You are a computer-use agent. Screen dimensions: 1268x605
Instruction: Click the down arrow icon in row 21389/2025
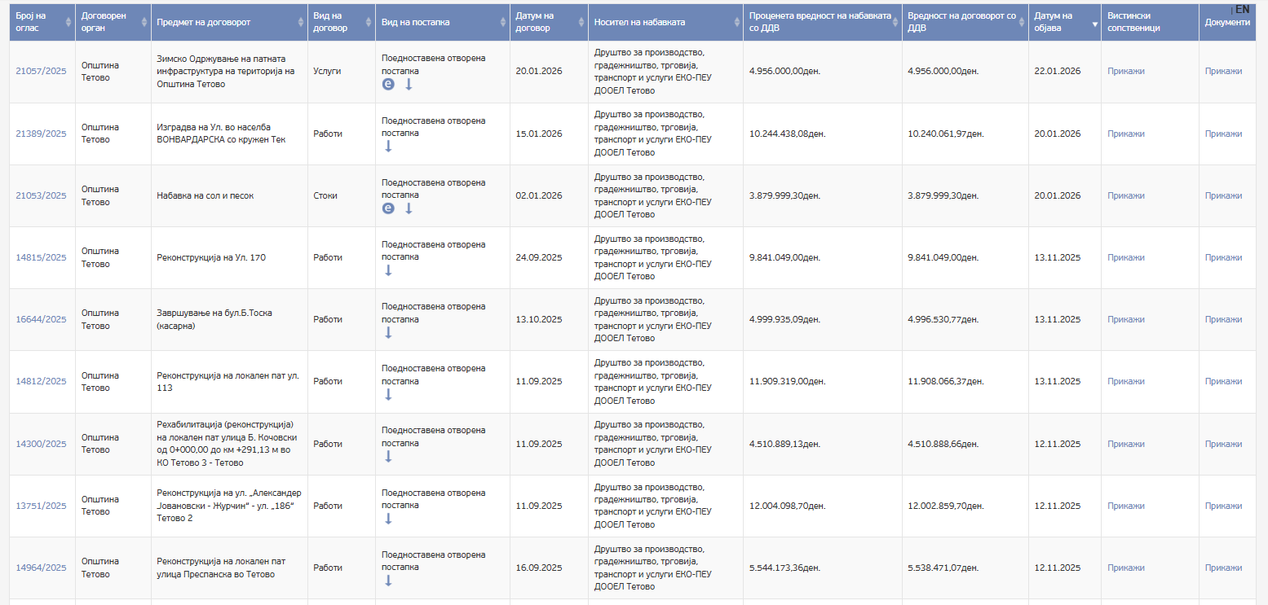(388, 147)
